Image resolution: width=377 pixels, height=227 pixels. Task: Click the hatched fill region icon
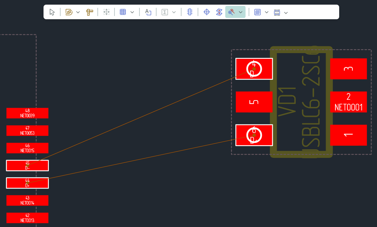click(257, 12)
